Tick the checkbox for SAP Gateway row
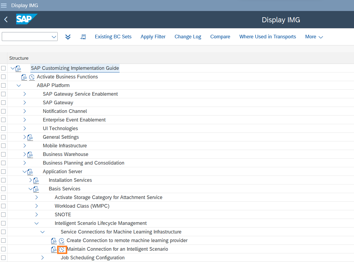This screenshot has width=354, height=262. click(x=3, y=103)
